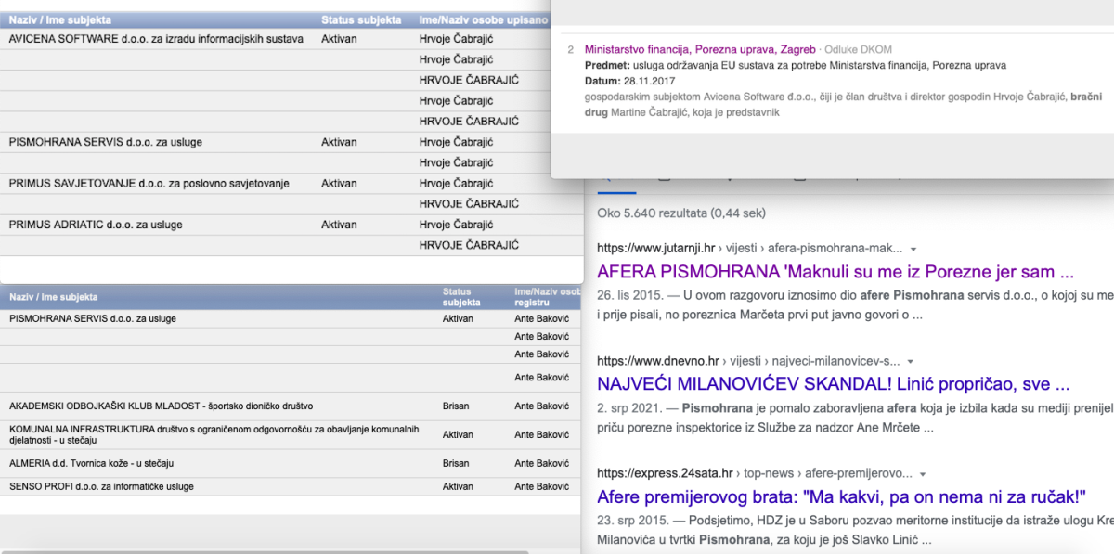Click Aktivan status in the AVICENA SOFTWARE row

pyautogui.click(x=339, y=39)
